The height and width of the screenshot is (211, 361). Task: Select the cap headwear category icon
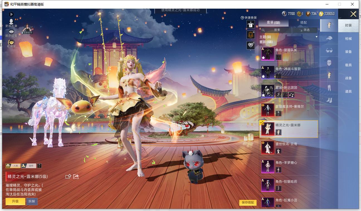(329, 38)
